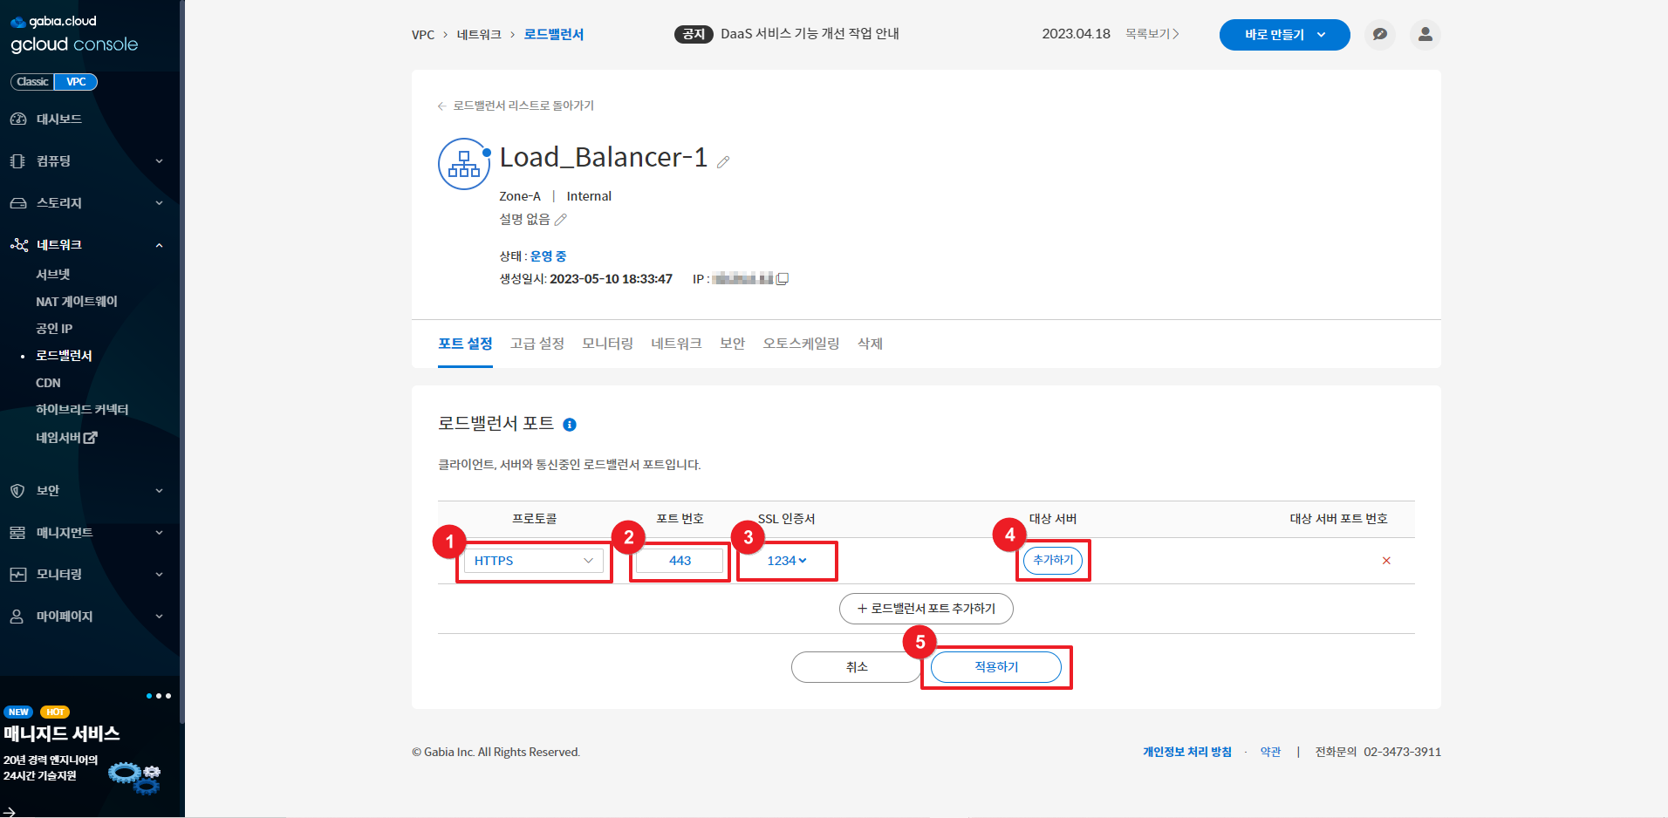Image resolution: width=1668 pixels, height=818 pixels.
Task: Click 추가하기 to add target server
Action: (1053, 560)
